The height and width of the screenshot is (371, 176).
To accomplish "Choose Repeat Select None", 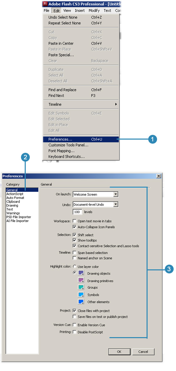I will 81,23.
